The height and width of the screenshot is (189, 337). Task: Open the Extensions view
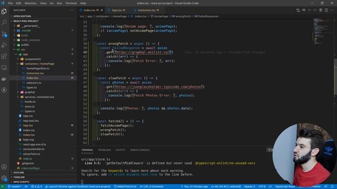(x=4, y=56)
